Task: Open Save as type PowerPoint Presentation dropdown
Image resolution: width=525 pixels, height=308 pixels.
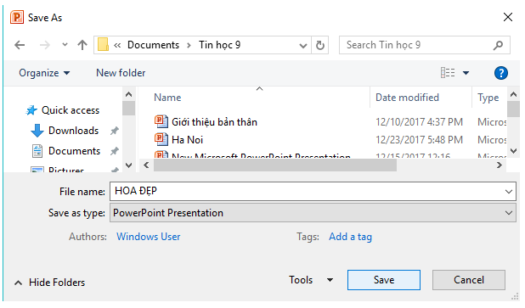Action: 313,213
